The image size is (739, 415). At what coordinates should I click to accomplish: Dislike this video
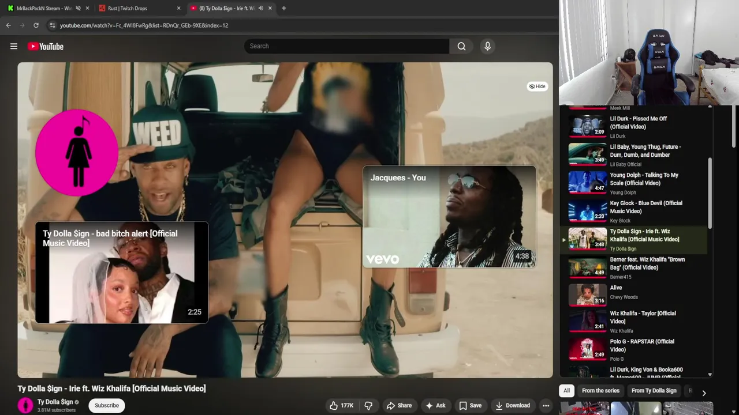(368, 405)
